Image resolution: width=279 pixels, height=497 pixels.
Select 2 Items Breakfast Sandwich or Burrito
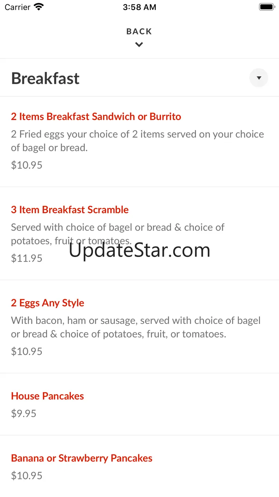(96, 116)
